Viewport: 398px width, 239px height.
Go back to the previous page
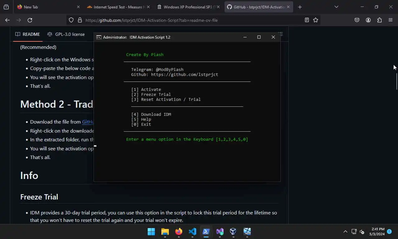[7, 20]
